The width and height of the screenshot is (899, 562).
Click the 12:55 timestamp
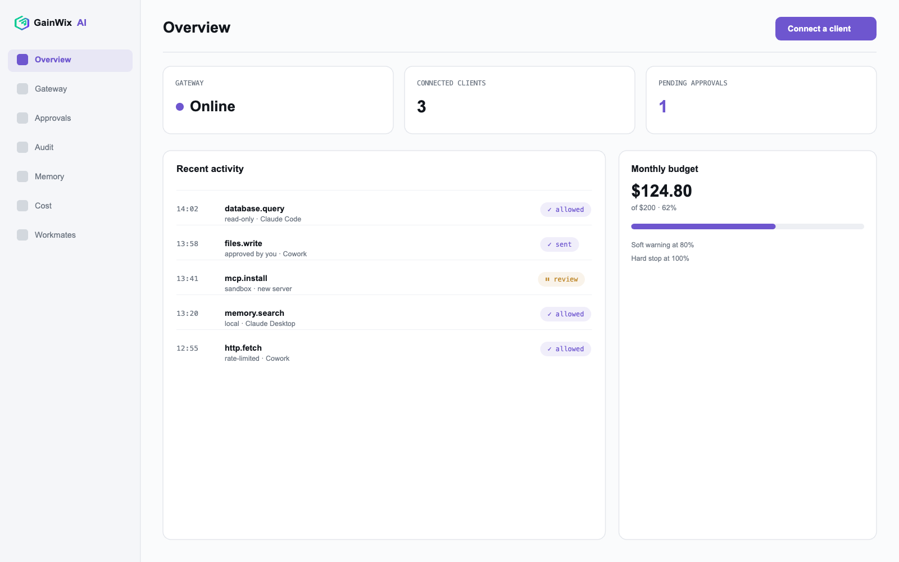tap(187, 348)
